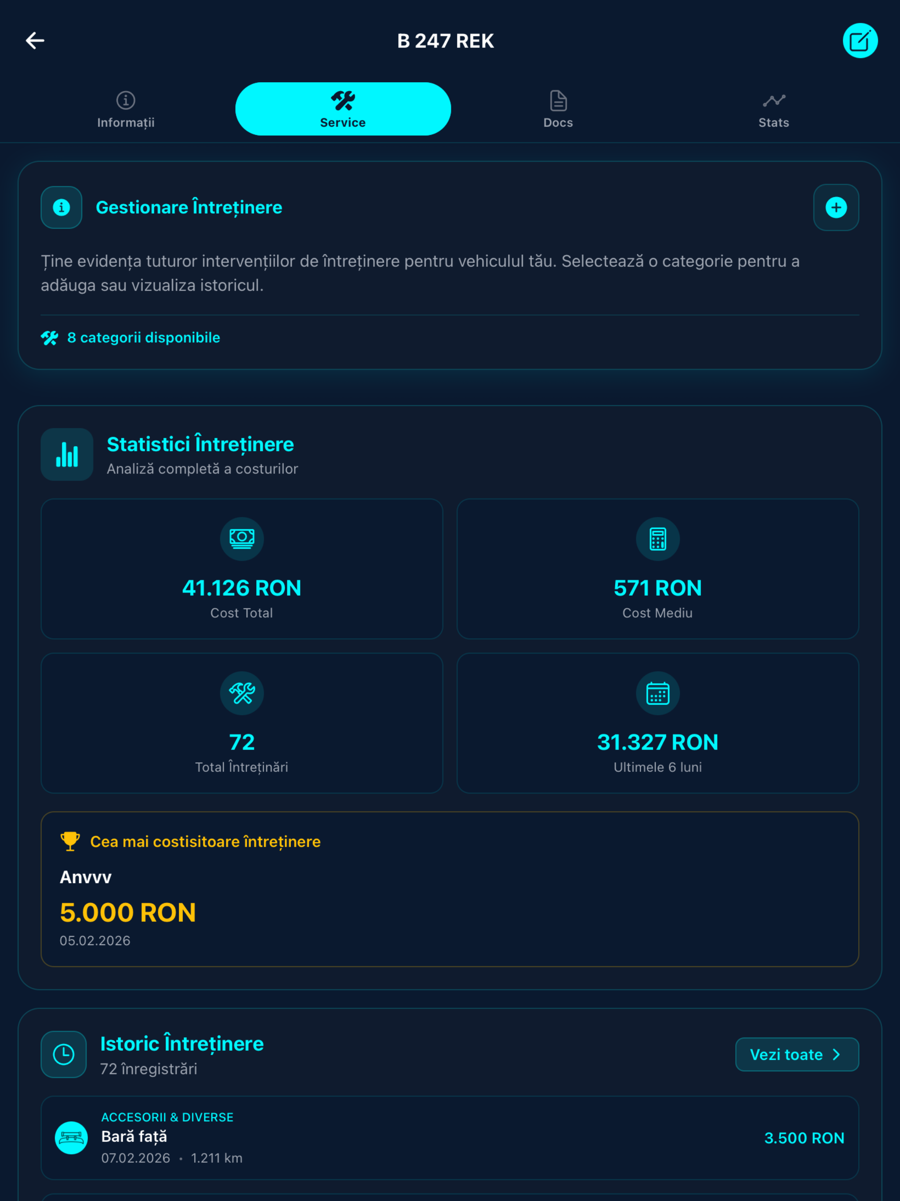Tap the 31.327 RON value

click(657, 742)
